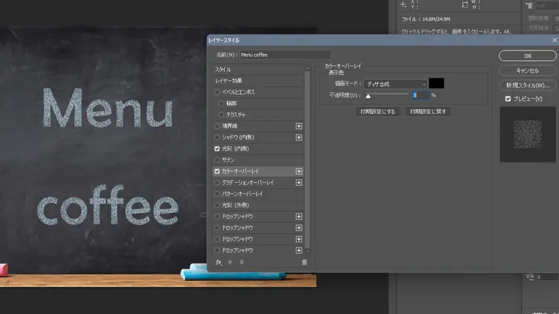Open the black overlay color swatch
Image resolution: width=559 pixels, height=314 pixels.
tap(437, 83)
